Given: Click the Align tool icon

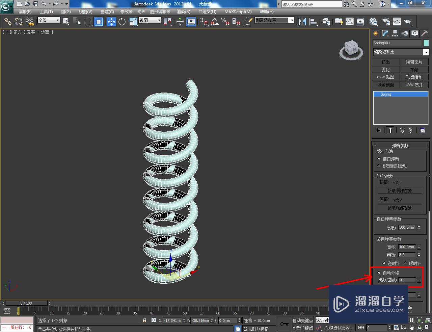Looking at the screenshot, I should pos(314,22).
